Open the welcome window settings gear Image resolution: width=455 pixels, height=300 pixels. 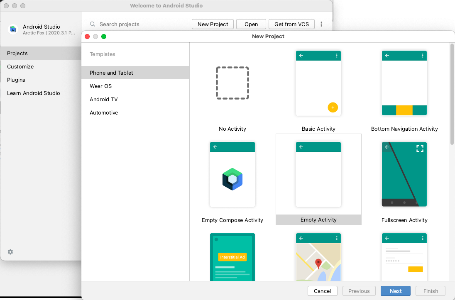pyautogui.click(x=10, y=252)
